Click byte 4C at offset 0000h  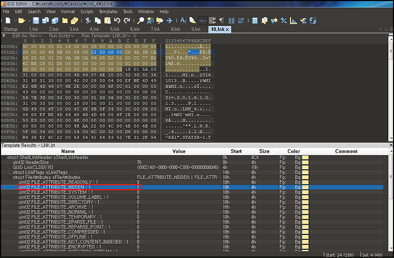click(25, 46)
